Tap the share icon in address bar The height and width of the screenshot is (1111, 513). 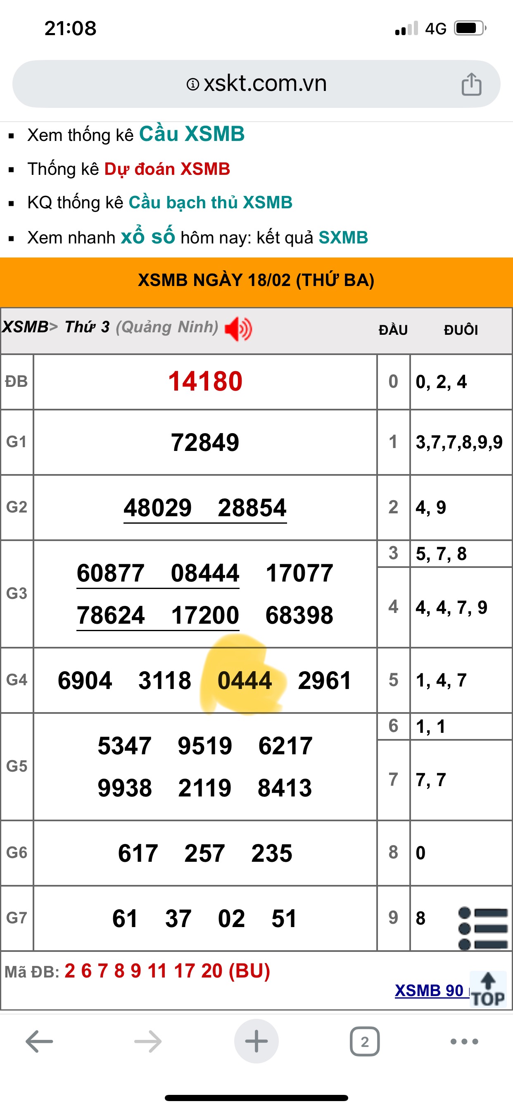coord(471,84)
